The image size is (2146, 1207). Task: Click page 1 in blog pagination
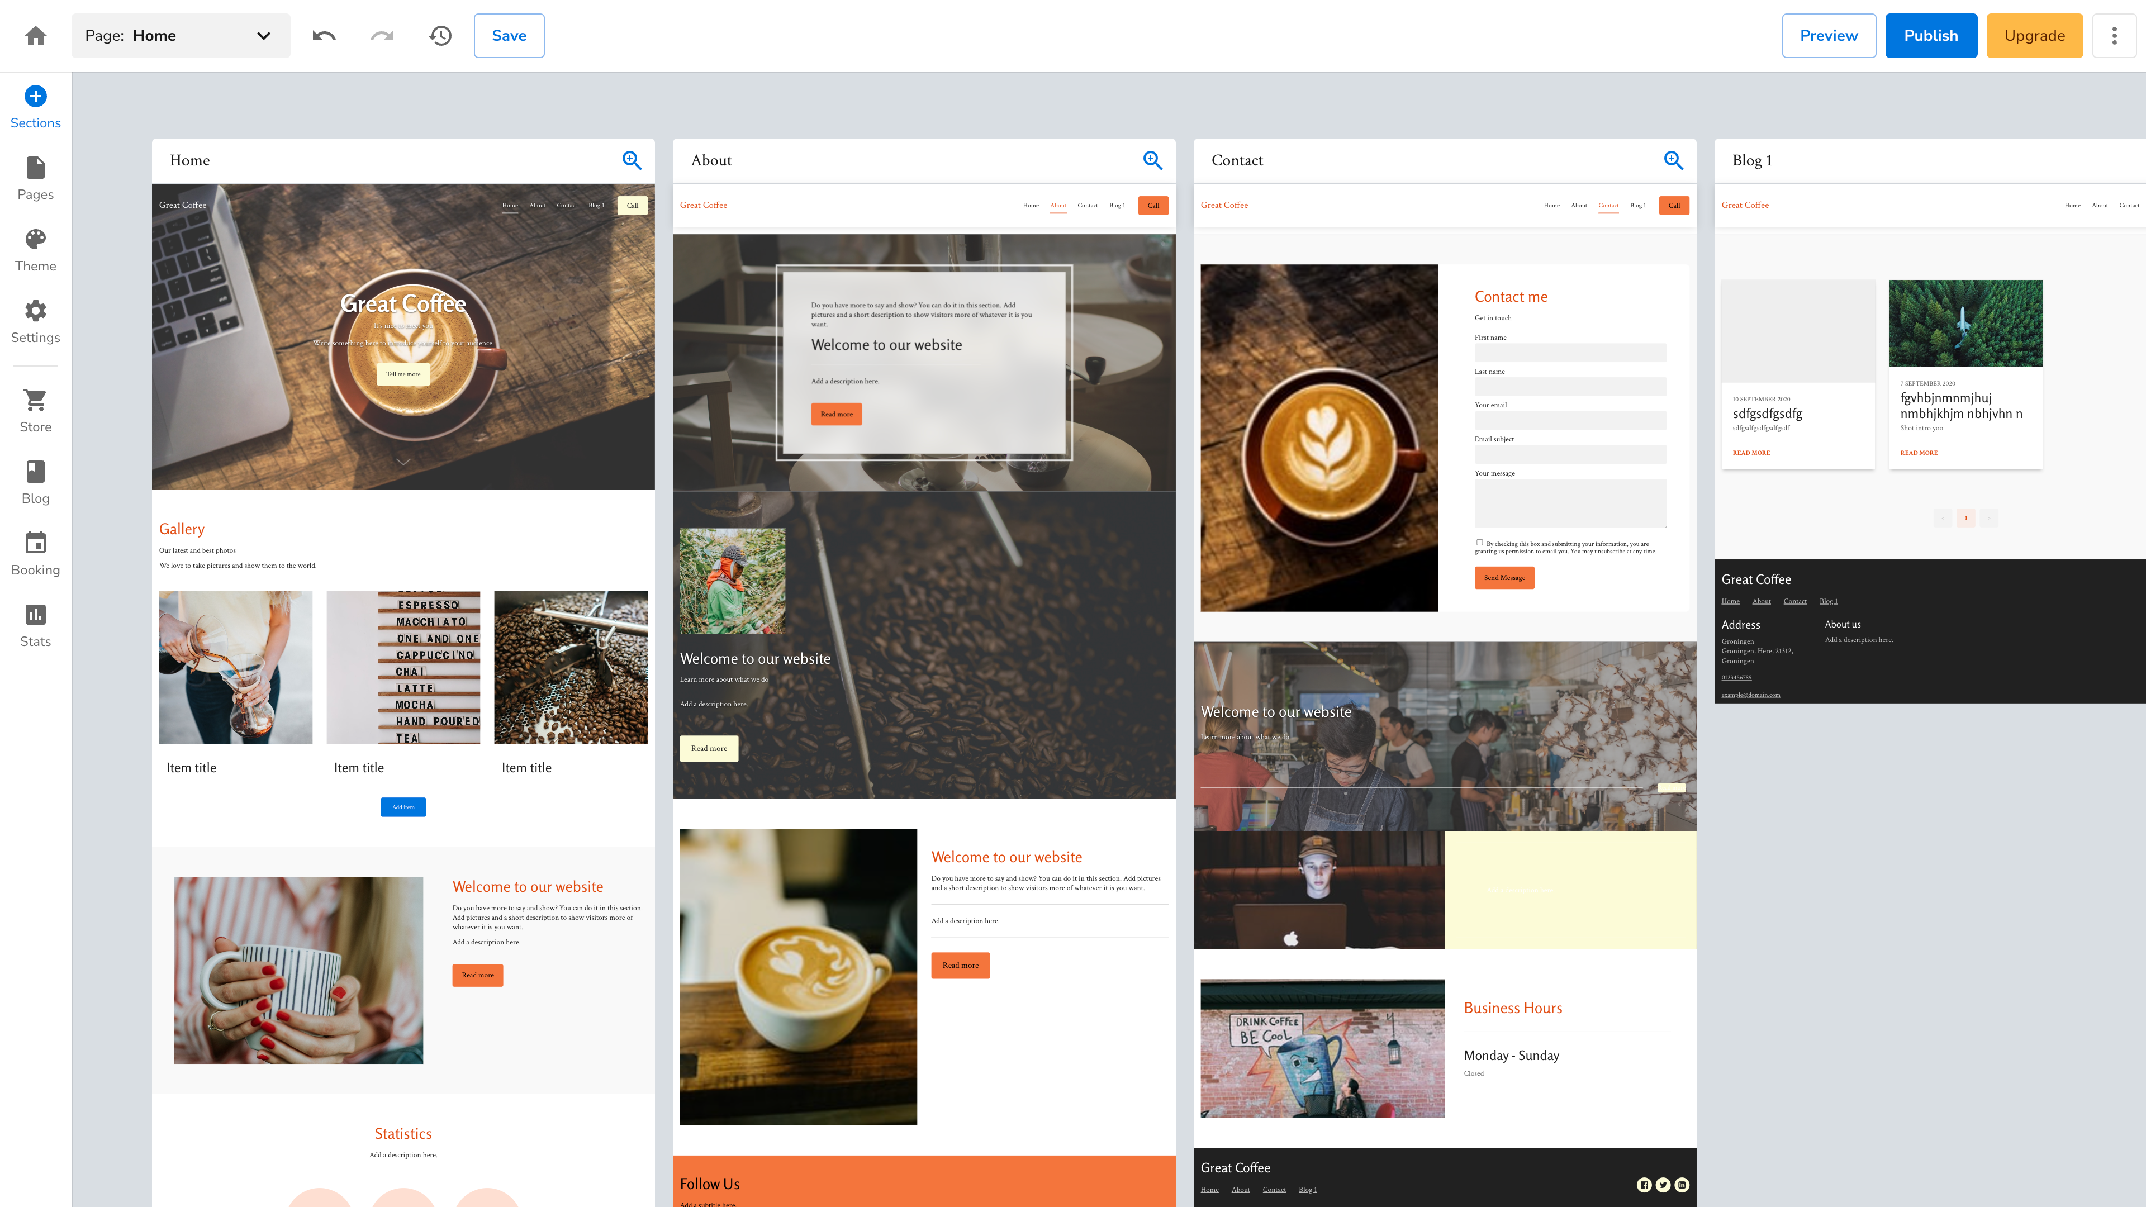1965,517
